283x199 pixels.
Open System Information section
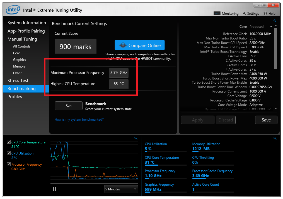point(27,23)
